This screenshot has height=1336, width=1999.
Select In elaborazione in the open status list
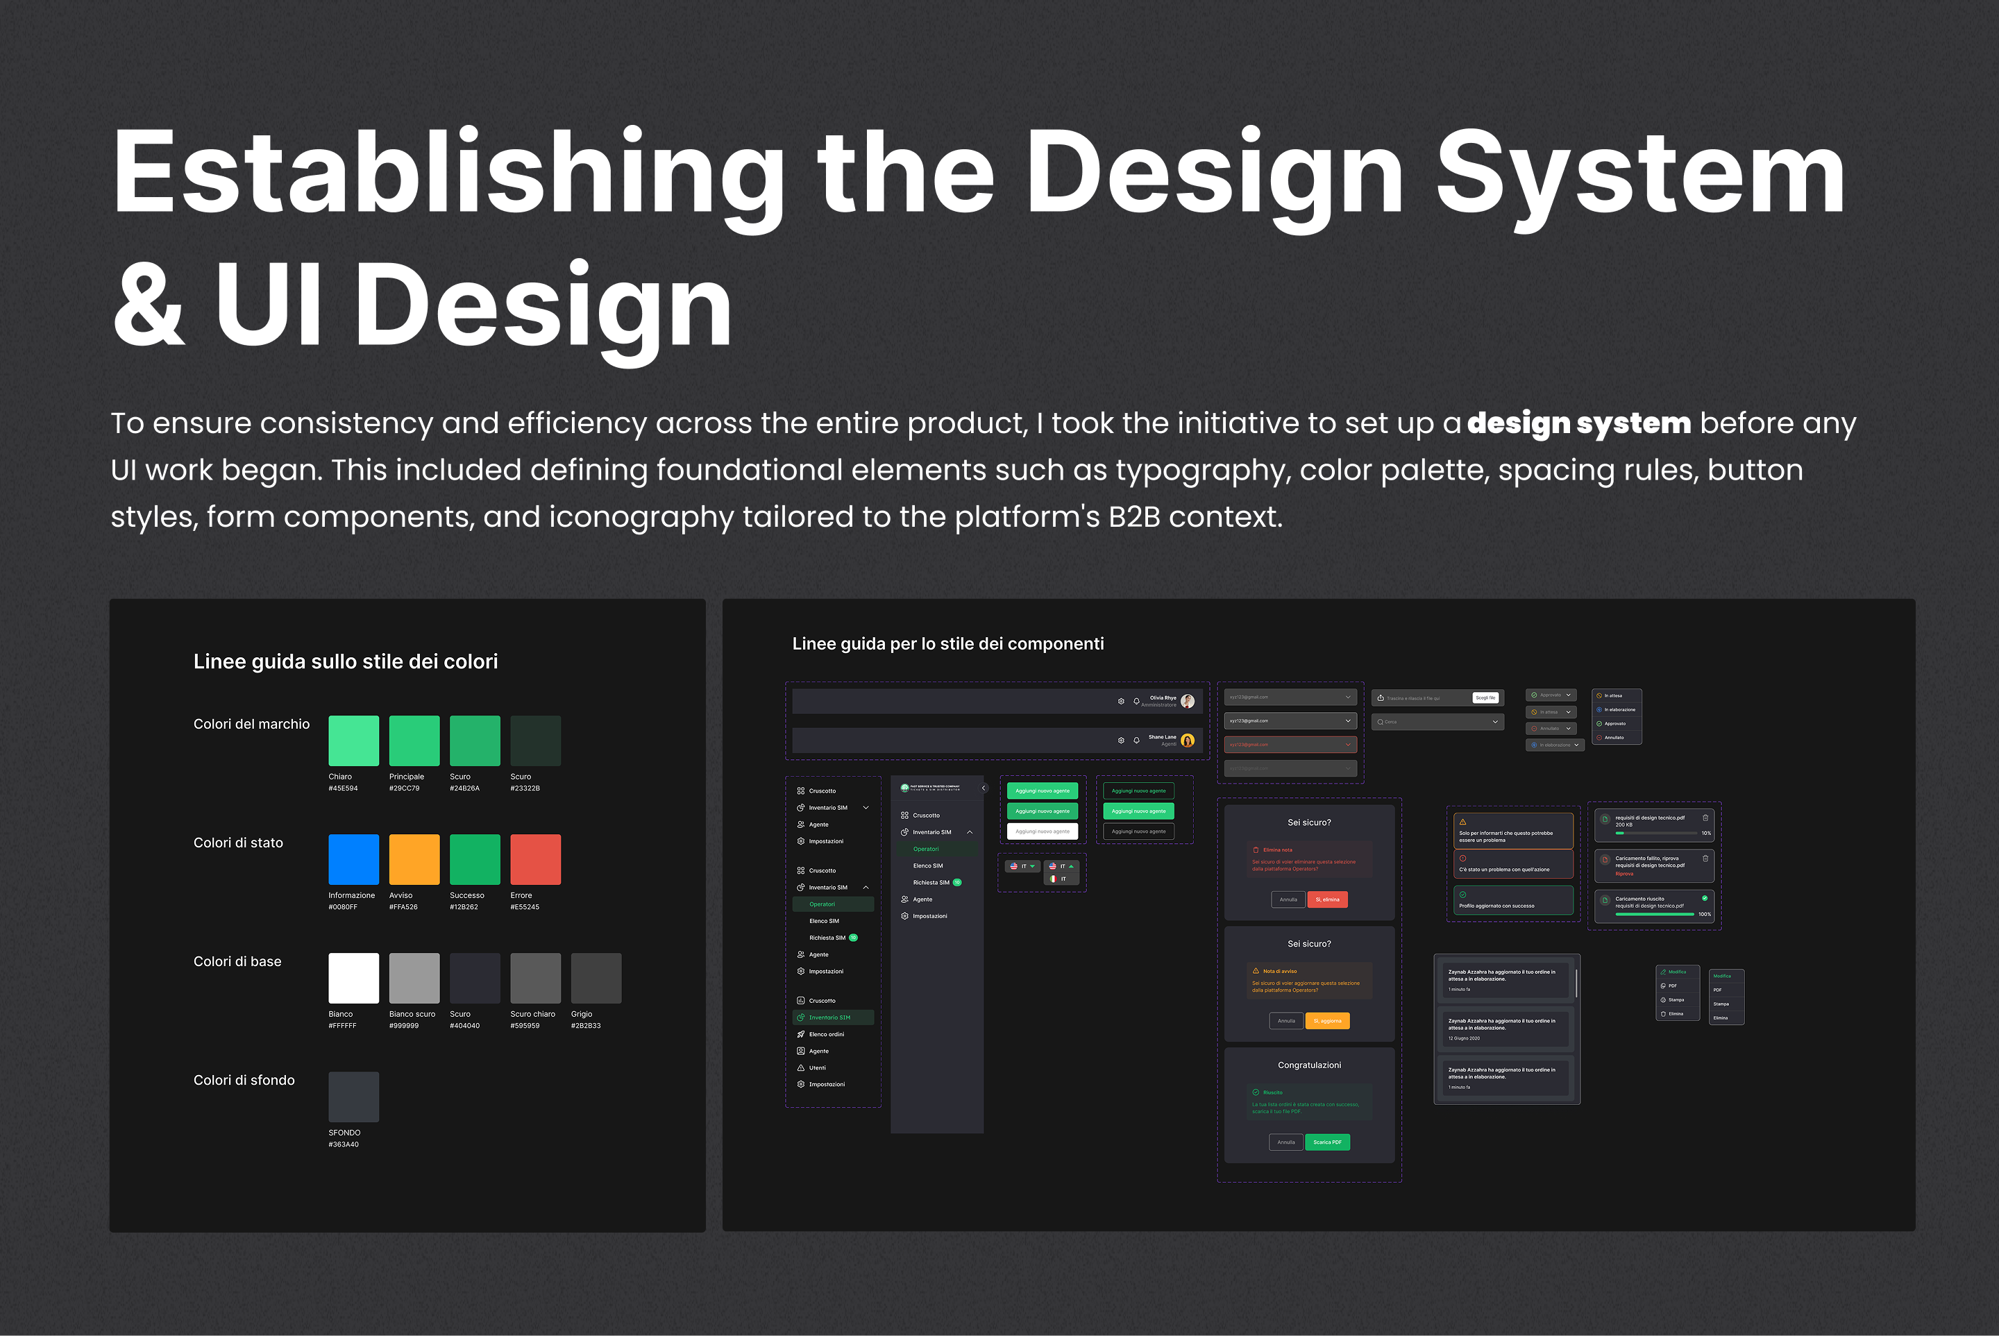pyautogui.click(x=1618, y=710)
